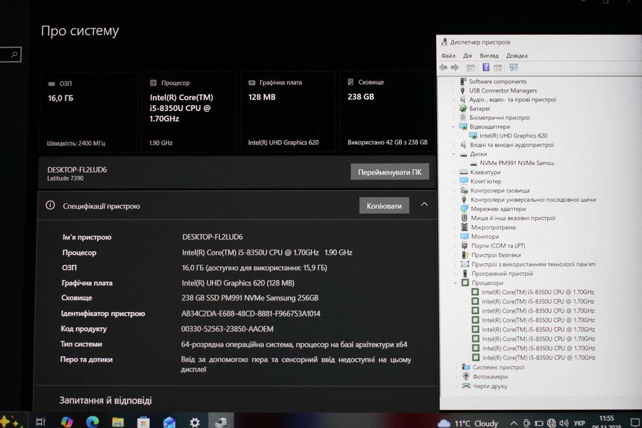Select the Контролери сховища icon

pyautogui.click(x=464, y=191)
